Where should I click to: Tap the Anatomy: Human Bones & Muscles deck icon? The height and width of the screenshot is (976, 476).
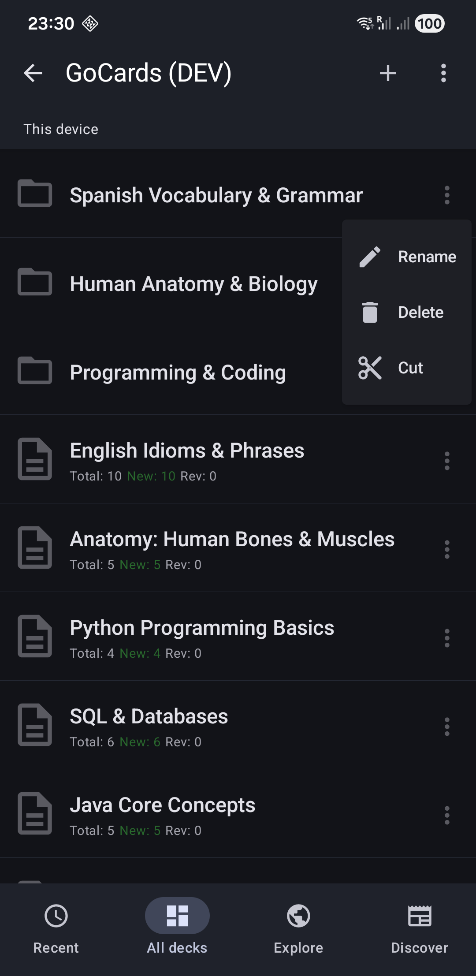[35, 548]
